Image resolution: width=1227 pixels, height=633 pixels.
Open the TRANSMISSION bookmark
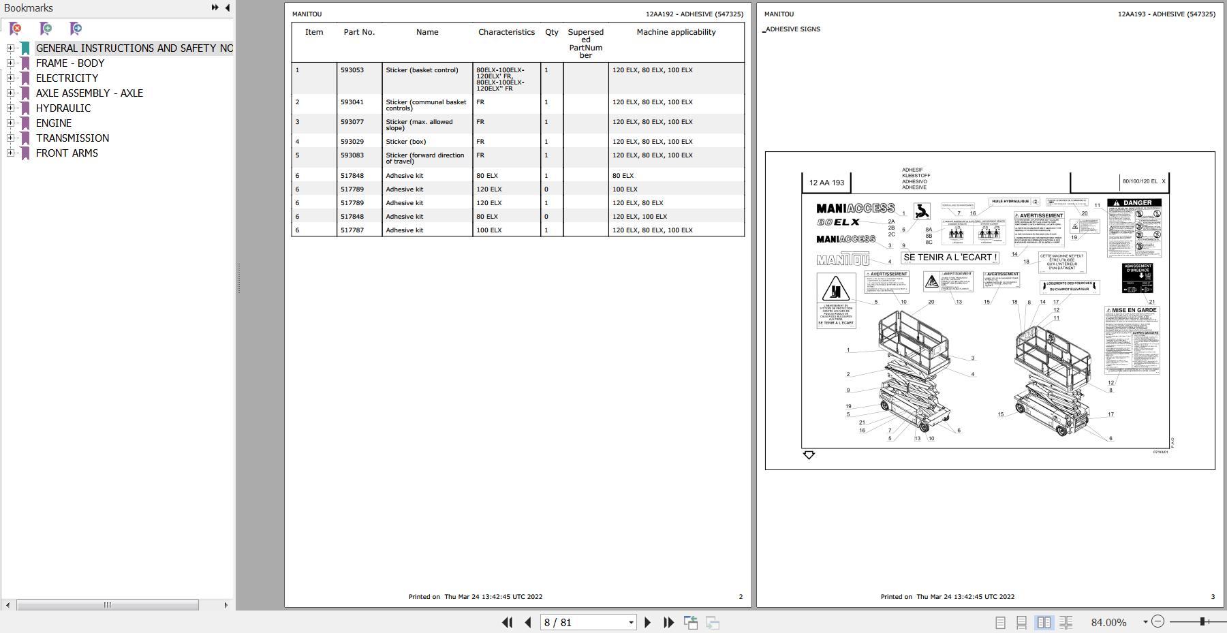[x=72, y=138]
